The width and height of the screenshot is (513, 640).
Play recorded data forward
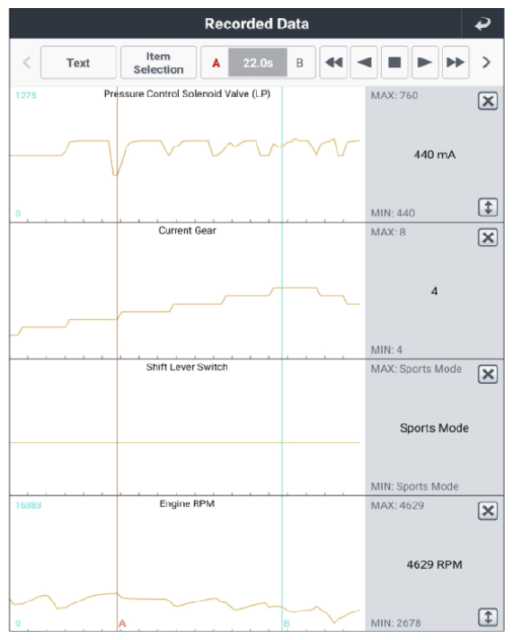(425, 62)
